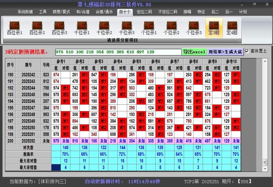Select the row with 期号 2025245
This screenshot has width=273, height=187.
[123, 95]
